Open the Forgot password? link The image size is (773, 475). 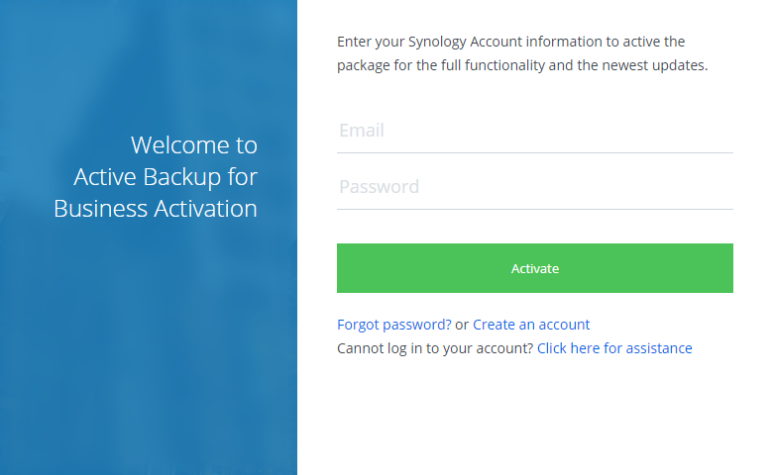394,325
